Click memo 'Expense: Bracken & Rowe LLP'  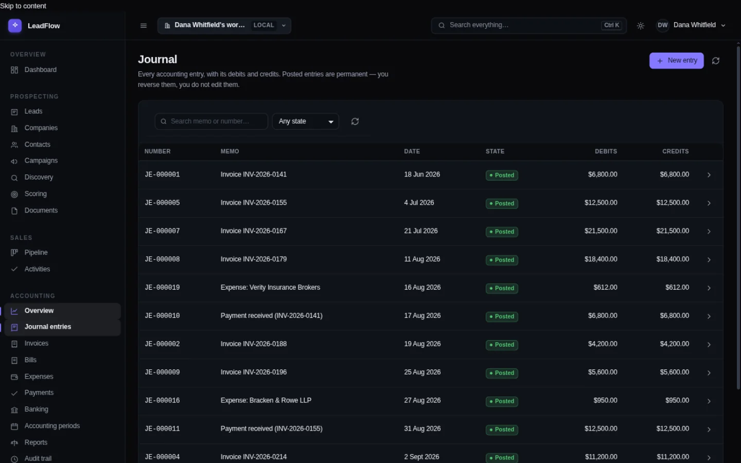coord(266,401)
